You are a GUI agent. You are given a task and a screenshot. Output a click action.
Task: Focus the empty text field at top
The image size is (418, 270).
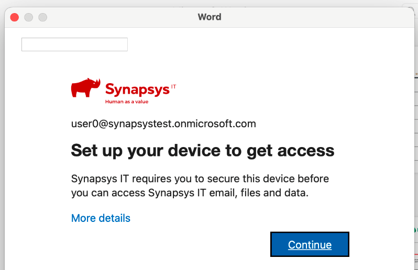pyautogui.click(x=74, y=44)
